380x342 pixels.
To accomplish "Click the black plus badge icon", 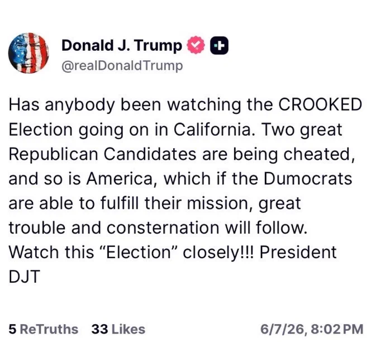I will click(x=219, y=45).
